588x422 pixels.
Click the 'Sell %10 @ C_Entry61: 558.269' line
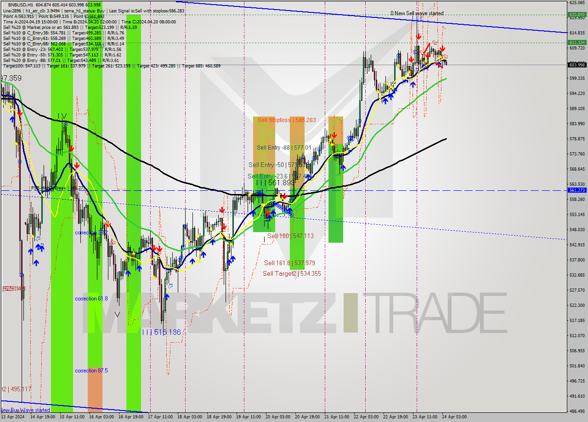point(63,38)
